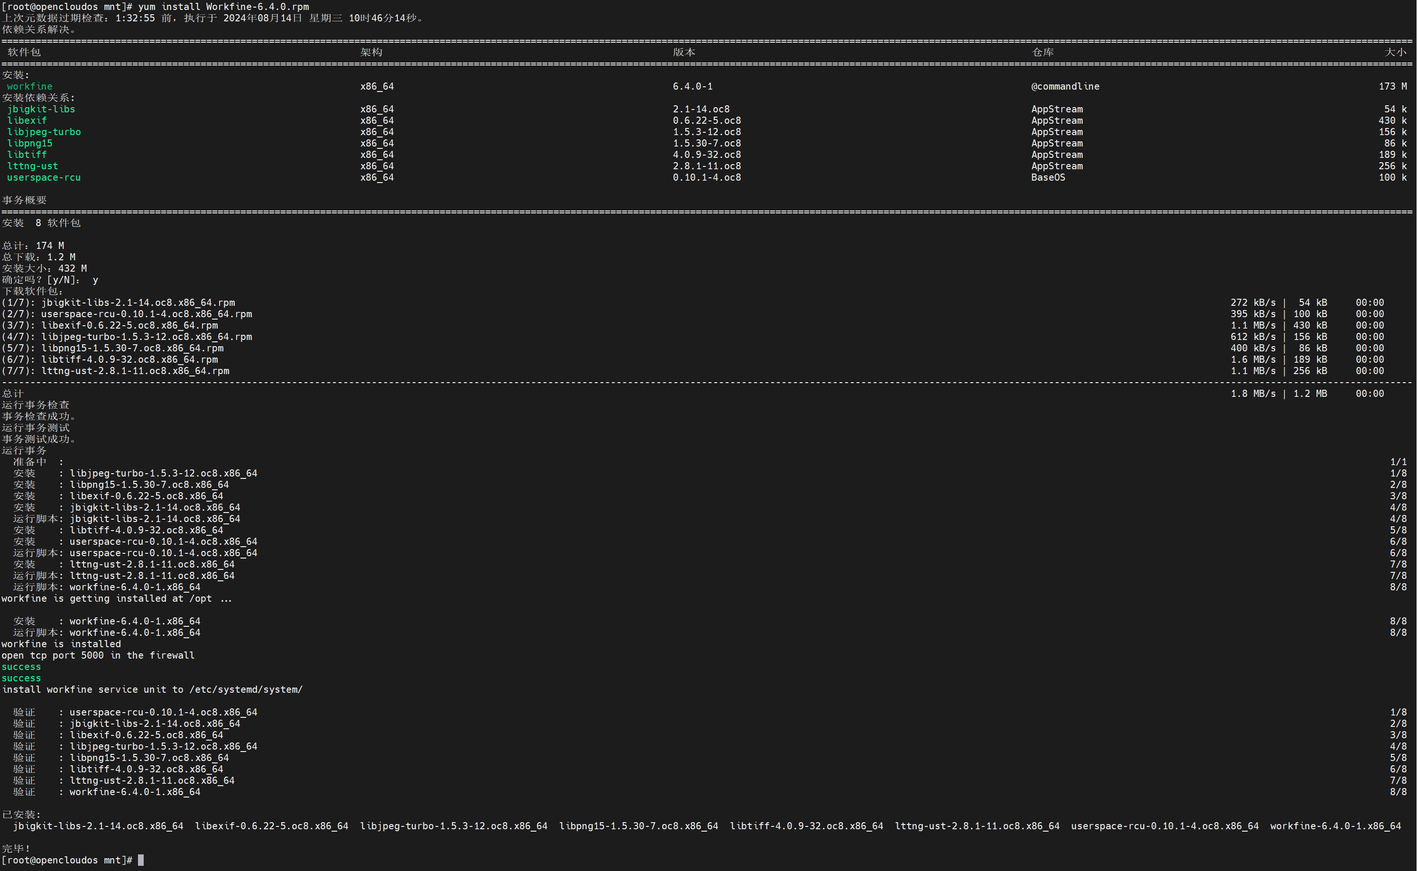1417x871 pixels.
Task: Click the BaseOS repository text
Action: pyautogui.click(x=1048, y=177)
